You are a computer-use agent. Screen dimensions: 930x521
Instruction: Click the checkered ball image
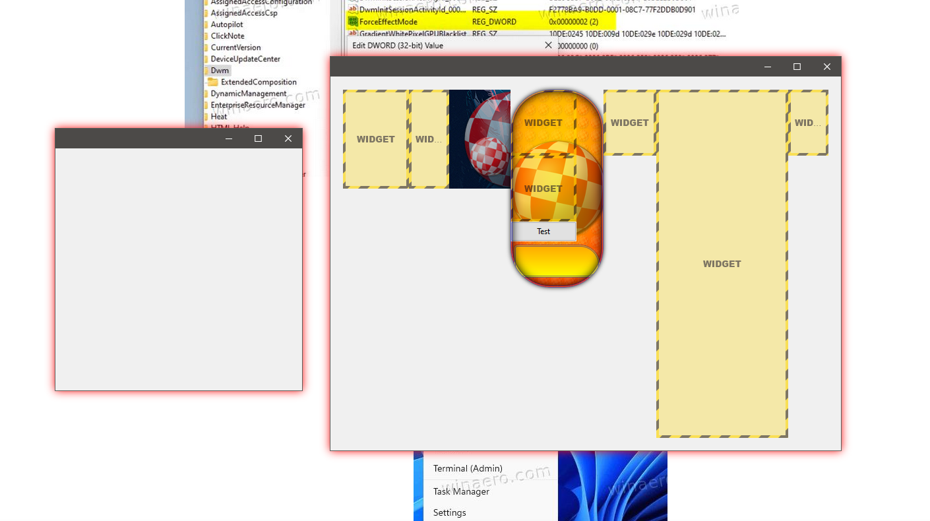pos(480,139)
